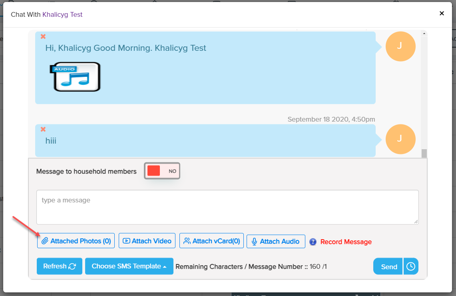Delete the 'Hi, Khalicyg Good Morning' message
This screenshot has height=296, width=456.
tap(43, 37)
